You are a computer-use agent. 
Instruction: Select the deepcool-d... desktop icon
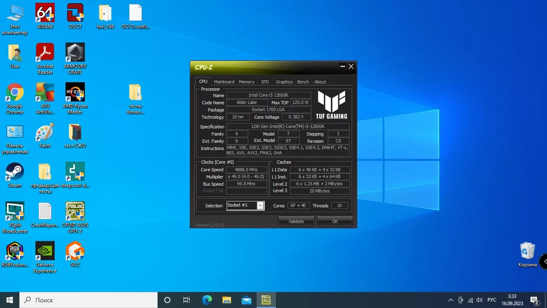(x=75, y=175)
